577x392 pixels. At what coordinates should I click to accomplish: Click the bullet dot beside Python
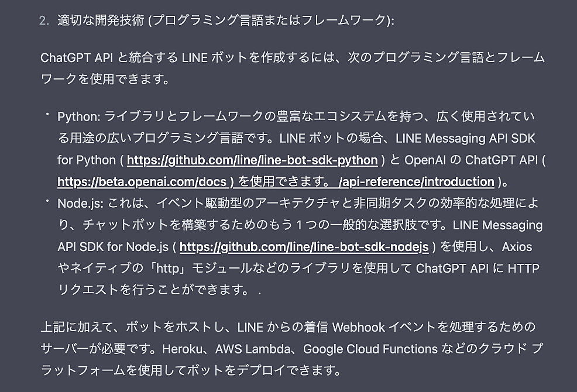(x=47, y=115)
